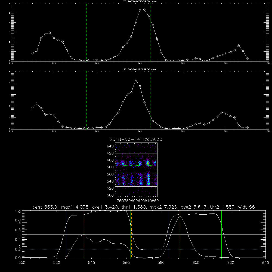Viewport: 272px width, 272px height.
Task: Click bottom plot y-axis label 0.2
Action: (18, 249)
